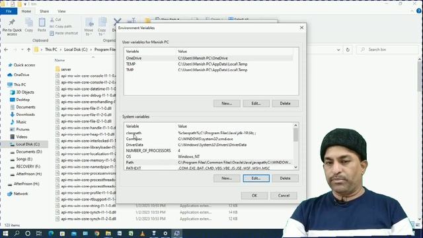Click chevron after Local Disk (C:) breadcrumb
Screen dimensions: 423x238
pos(91,50)
